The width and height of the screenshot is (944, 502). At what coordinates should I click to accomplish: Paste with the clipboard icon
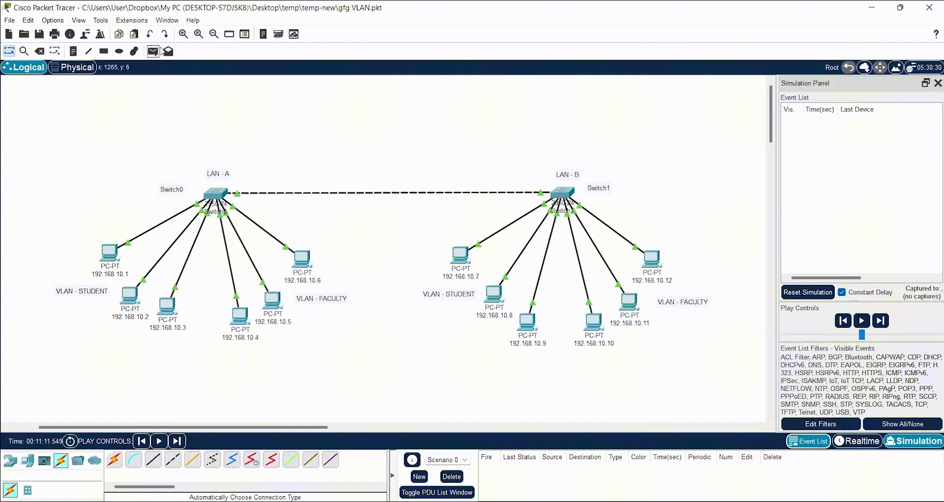point(134,34)
